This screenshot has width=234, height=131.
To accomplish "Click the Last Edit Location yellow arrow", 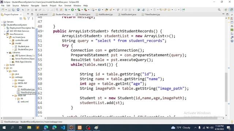I will click(x=161, y=10).
